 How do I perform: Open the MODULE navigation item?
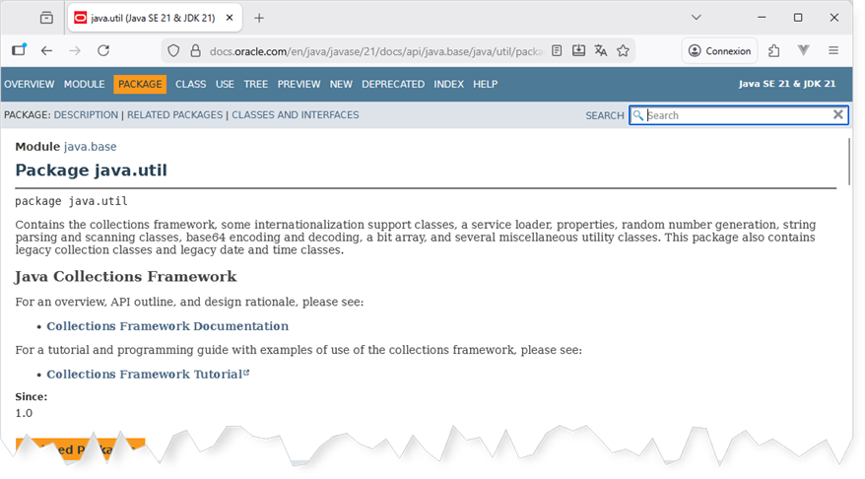[85, 84]
